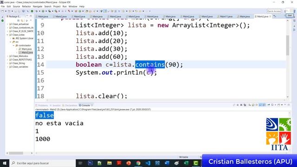Open Excel from the Windows taskbar

click(x=186, y=163)
